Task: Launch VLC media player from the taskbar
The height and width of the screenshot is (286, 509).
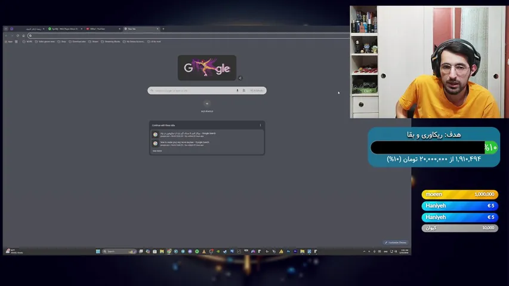Action: 204,251
